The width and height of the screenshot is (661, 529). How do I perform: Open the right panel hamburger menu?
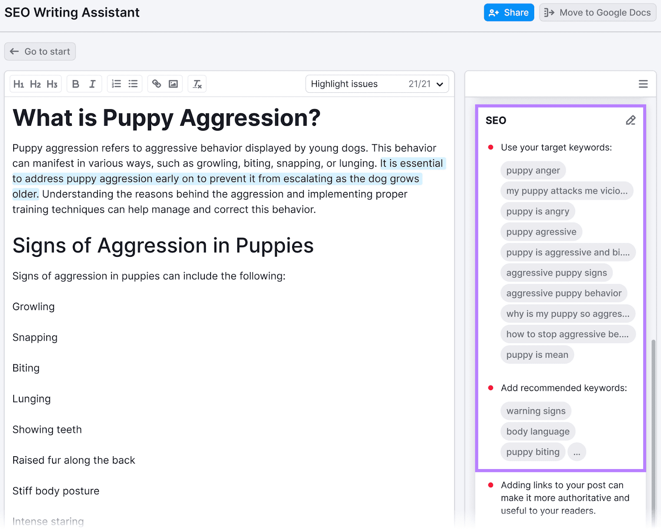coord(643,84)
